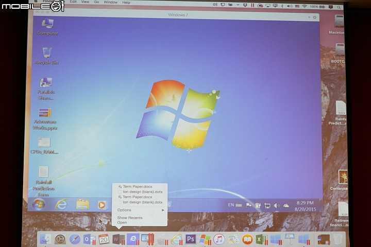Image resolution: width=371 pixels, height=247 pixels.
Task: Open Photoshop from the Dock
Action: click(x=191, y=239)
